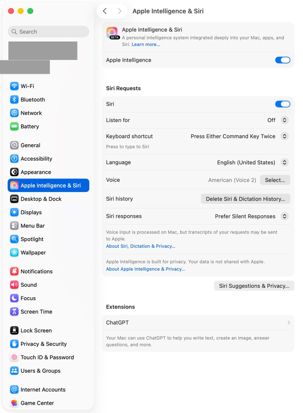Open About Siri, Dictation & Privacy link
The width and height of the screenshot is (303, 413).
point(140,246)
